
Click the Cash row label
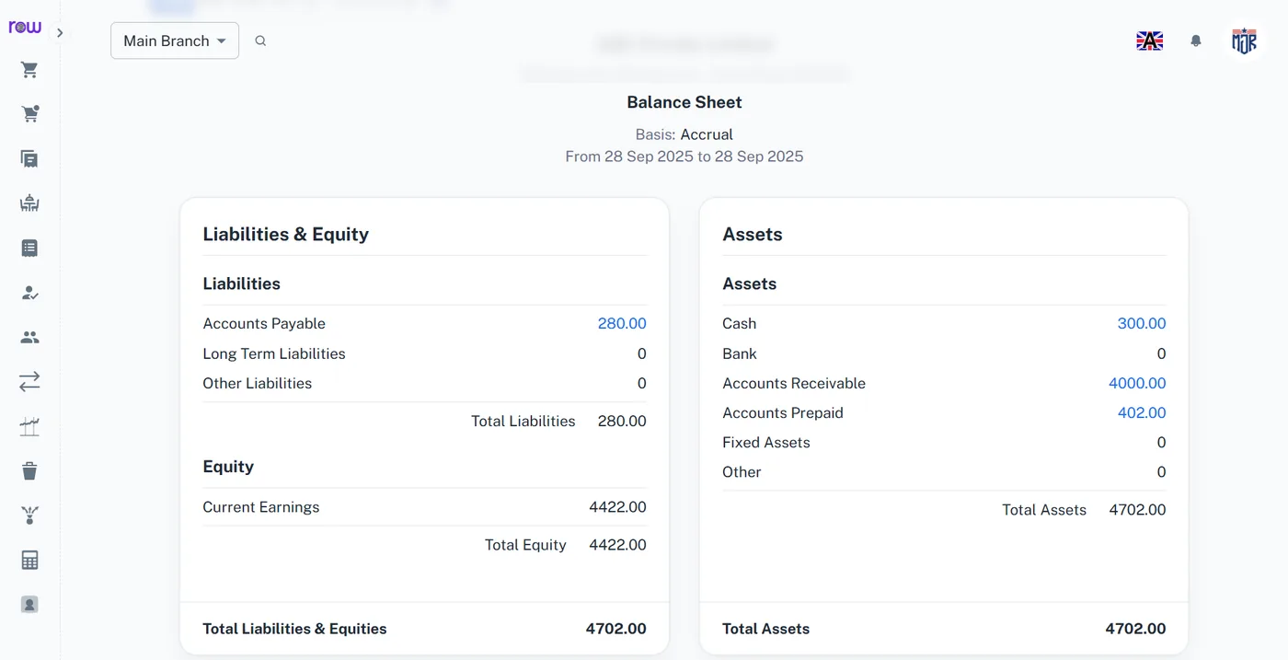tap(740, 324)
